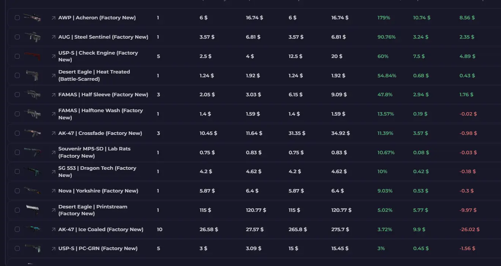Check the Desert Eagle Heat Treated checkbox
The width and height of the screenshot is (501, 266).
click(x=17, y=76)
